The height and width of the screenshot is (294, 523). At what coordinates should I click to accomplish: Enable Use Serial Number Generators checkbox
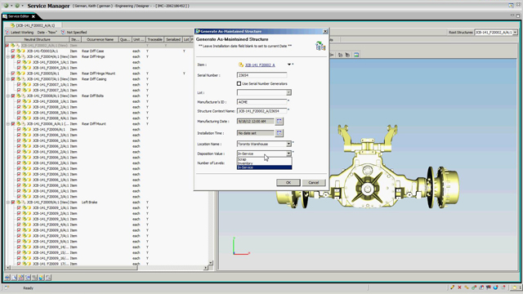[239, 83]
